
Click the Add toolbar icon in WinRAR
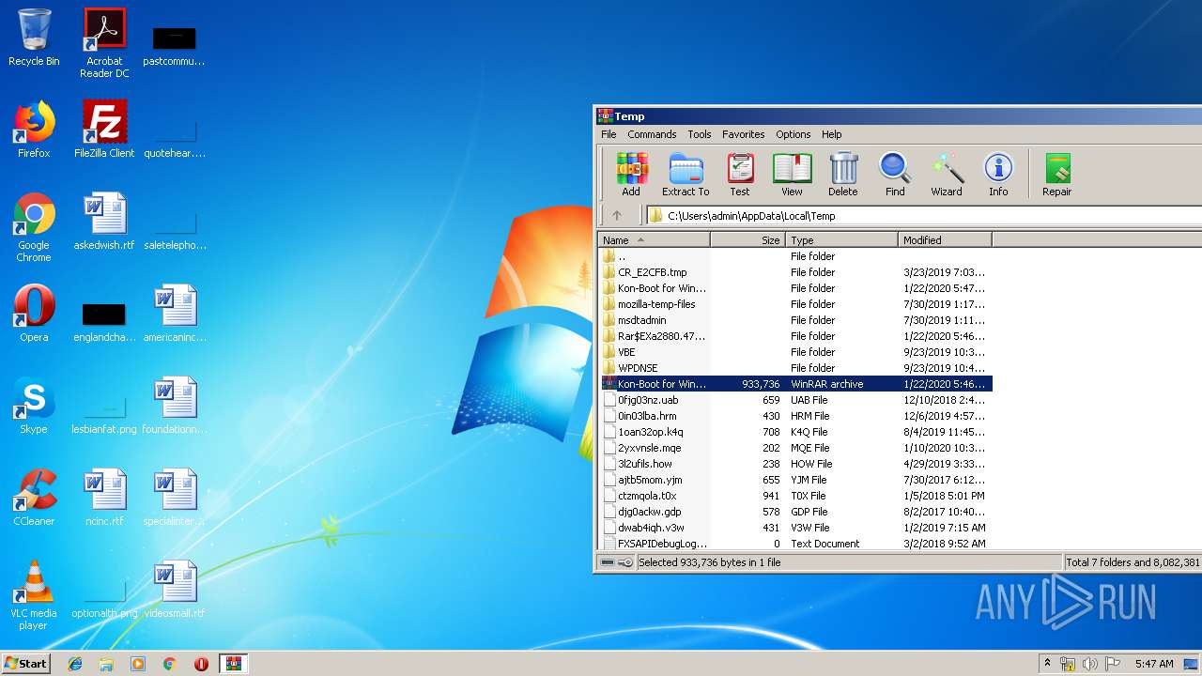pyautogui.click(x=631, y=175)
